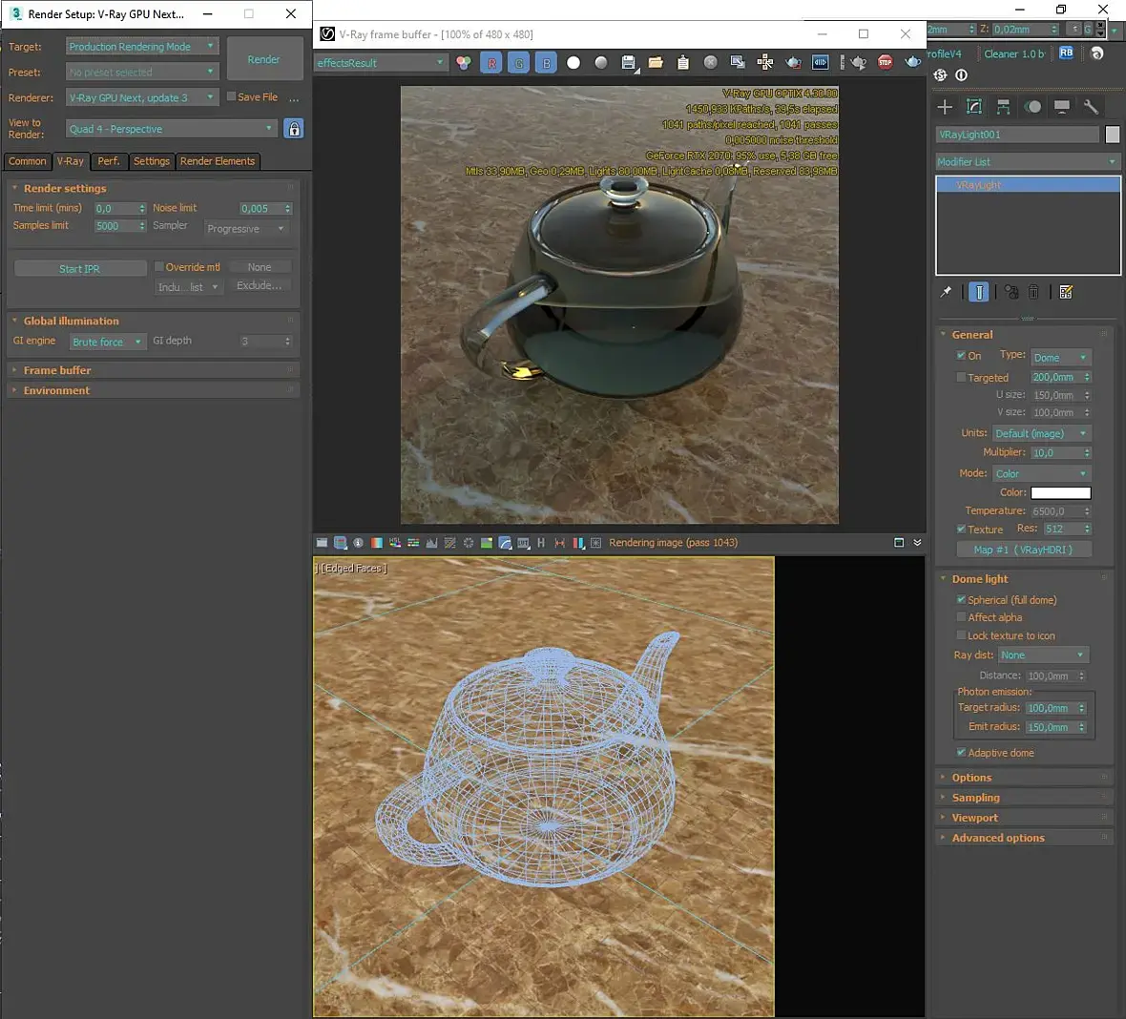The height and width of the screenshot is (1019, 1126).
Task: Open the Hierarchy command panel
Action: [1003, 107]
